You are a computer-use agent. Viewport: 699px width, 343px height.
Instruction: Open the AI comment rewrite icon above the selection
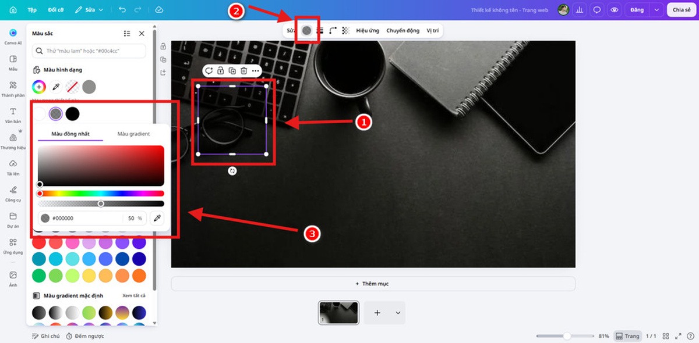pos(209,71)
